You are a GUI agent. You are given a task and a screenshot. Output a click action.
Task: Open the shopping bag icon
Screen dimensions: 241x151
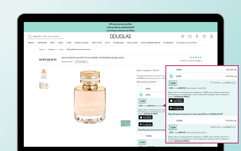[x=211, y=36]
